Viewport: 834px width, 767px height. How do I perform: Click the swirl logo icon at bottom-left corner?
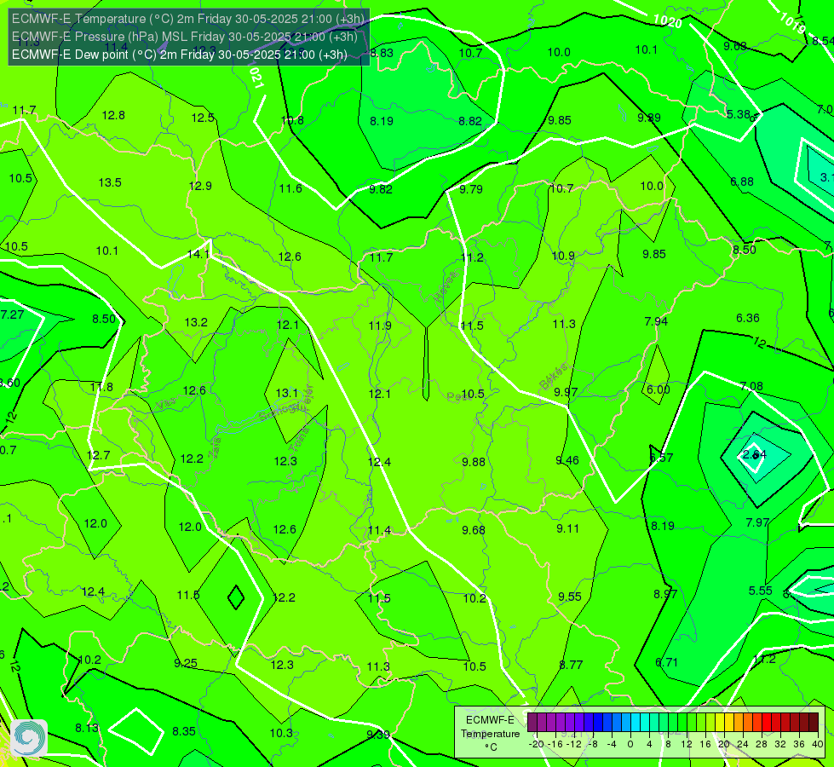click(x=29, y=738)
